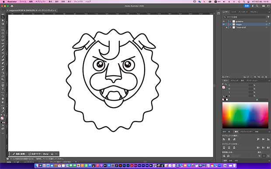Select the Type tool in toolbar
The image size is (271, 169).
pos(3,89)
